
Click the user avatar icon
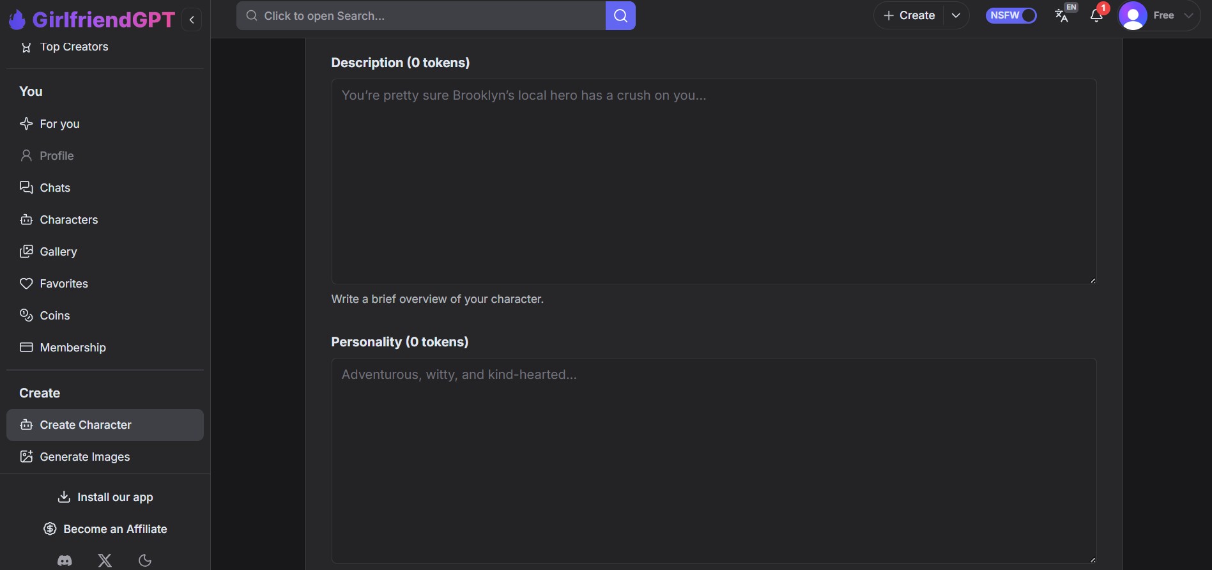(x=1133, y=16)
